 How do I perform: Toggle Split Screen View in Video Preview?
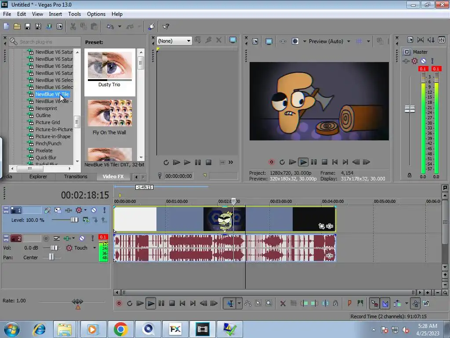pos(295,41)
